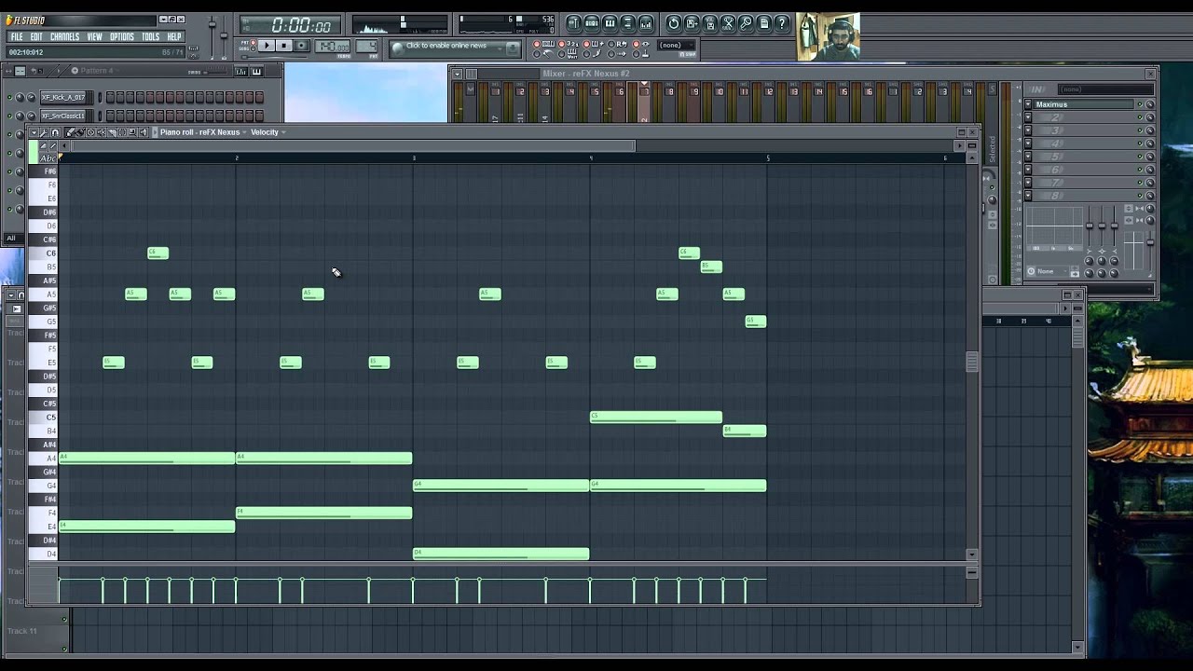The image size is (1193, 671).
Task: Open the Piano roll - reFX Nexus target dropdown
Action: click(202, 132)
